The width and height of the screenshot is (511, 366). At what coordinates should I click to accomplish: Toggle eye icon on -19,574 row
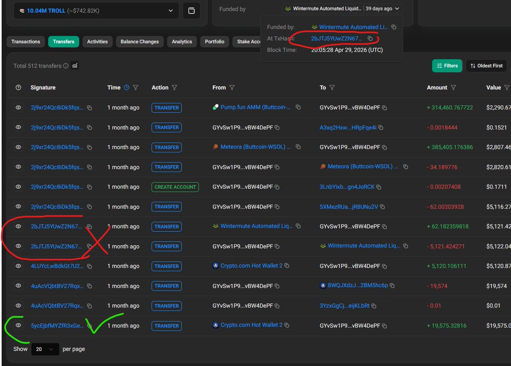tap(18, 286)
